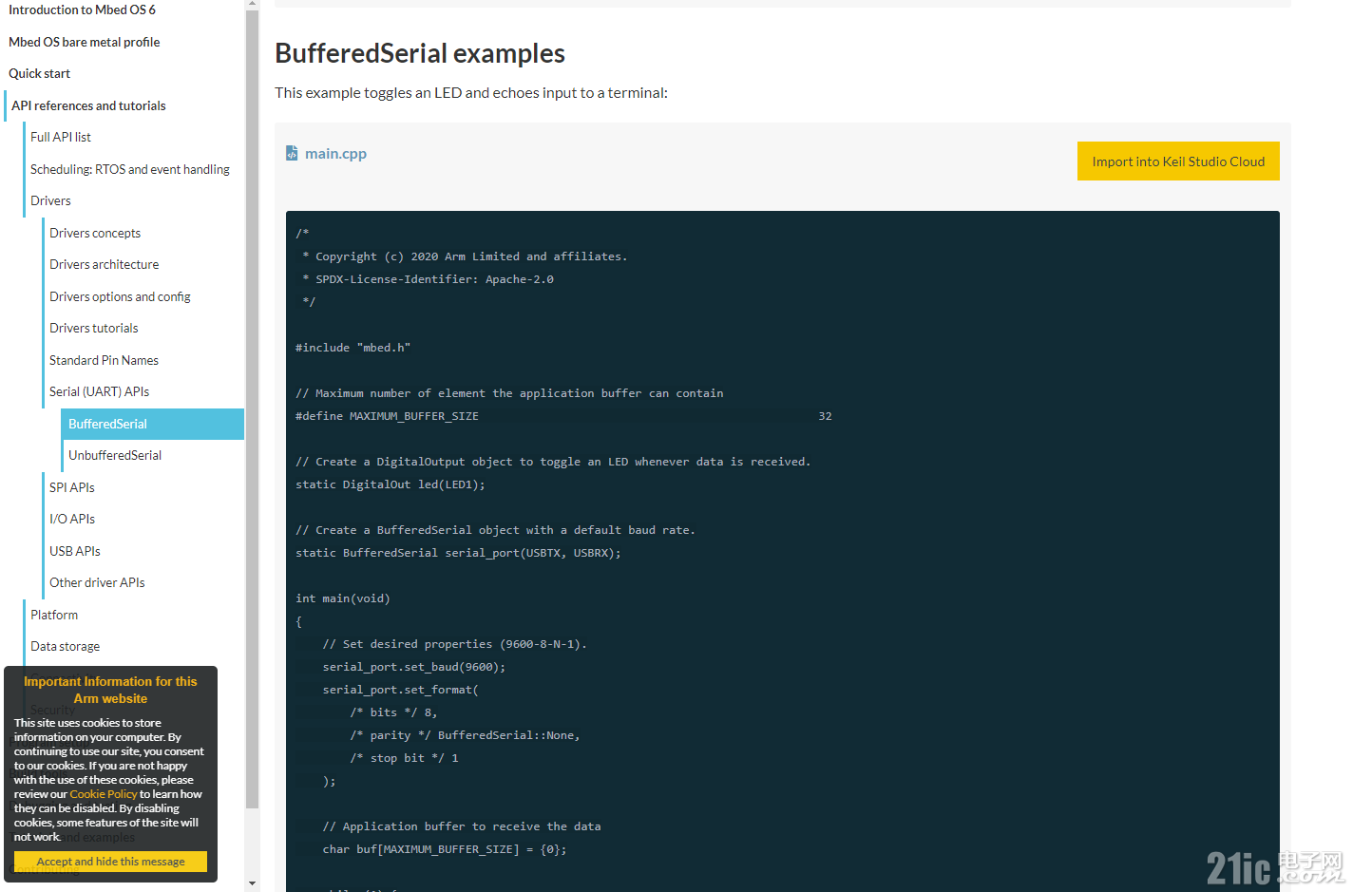The image size is (1353, 892).
Task: Click the 'Copyright (c) 2020 Arm Limited' line
Action: tap(465, 256)
